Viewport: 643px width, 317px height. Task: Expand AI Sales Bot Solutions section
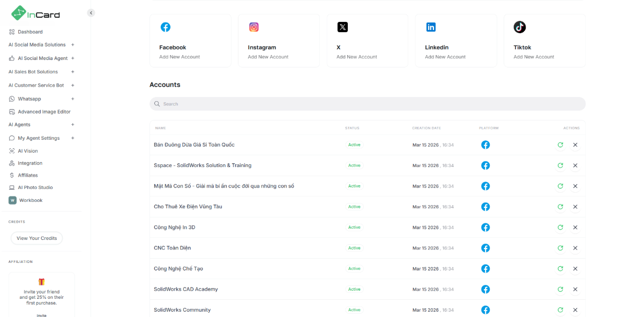click(73, 72)
